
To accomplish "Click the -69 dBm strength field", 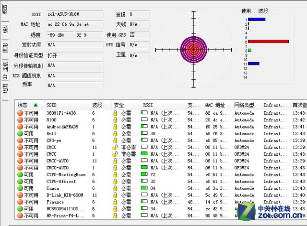I will [60, 35].
